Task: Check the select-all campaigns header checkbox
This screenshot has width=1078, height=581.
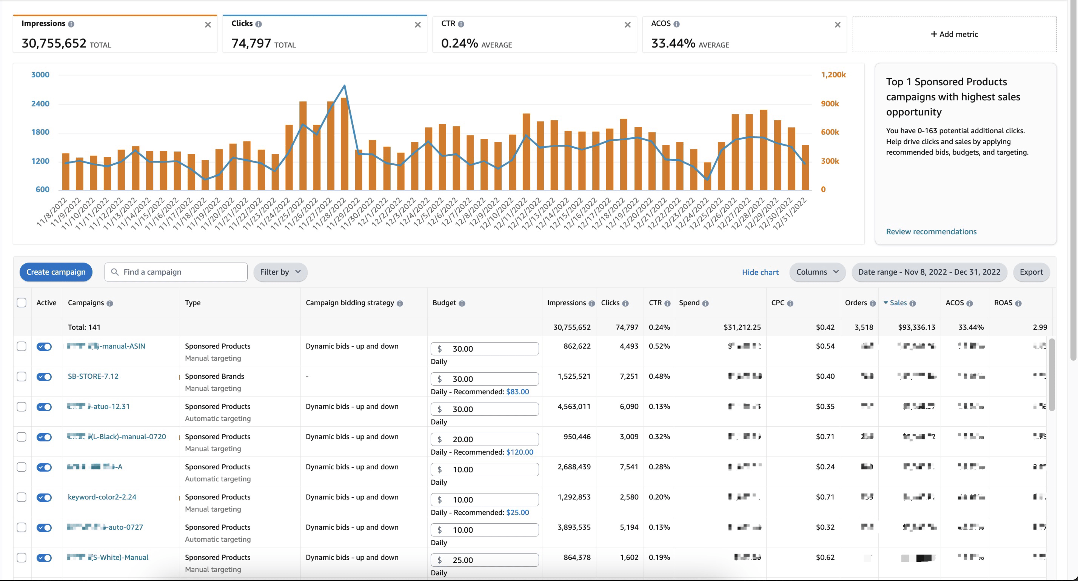Action: pos(22,303)
